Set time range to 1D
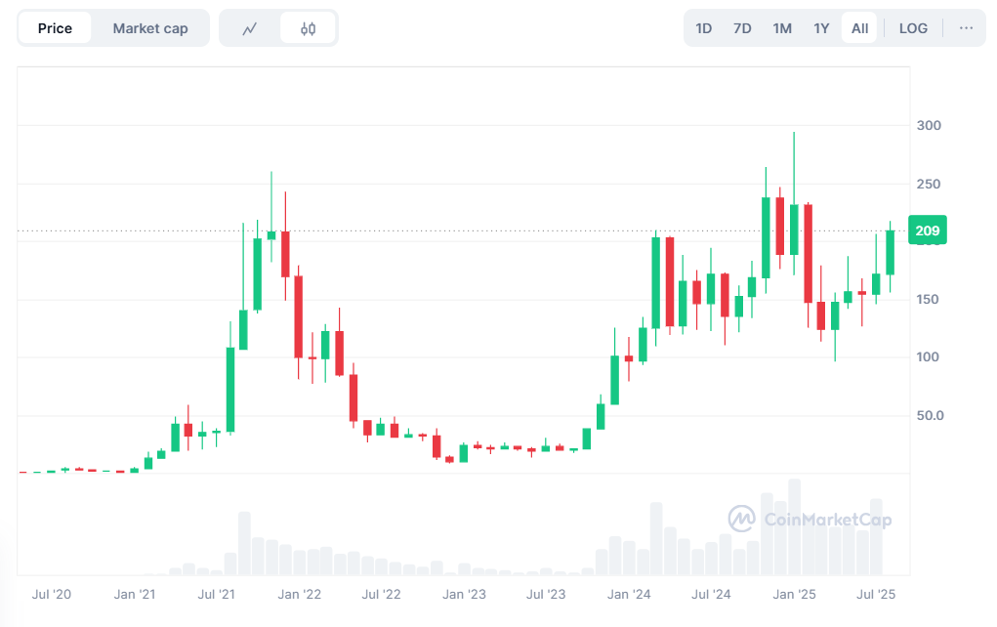Screen dimensions: 997x627 pyautogui.click(x=703, y=28)
